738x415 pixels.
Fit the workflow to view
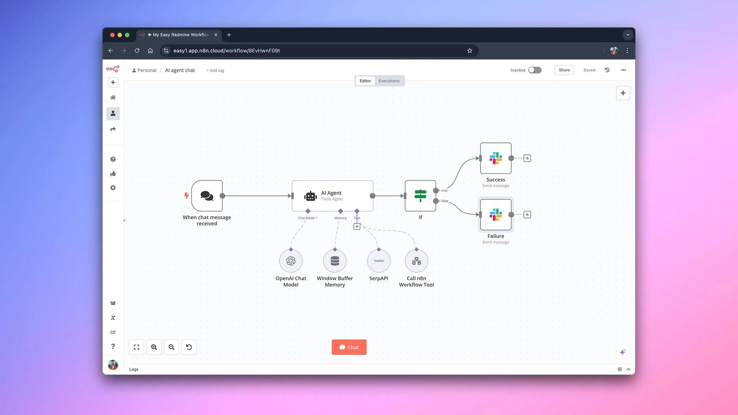click(136, 347)
